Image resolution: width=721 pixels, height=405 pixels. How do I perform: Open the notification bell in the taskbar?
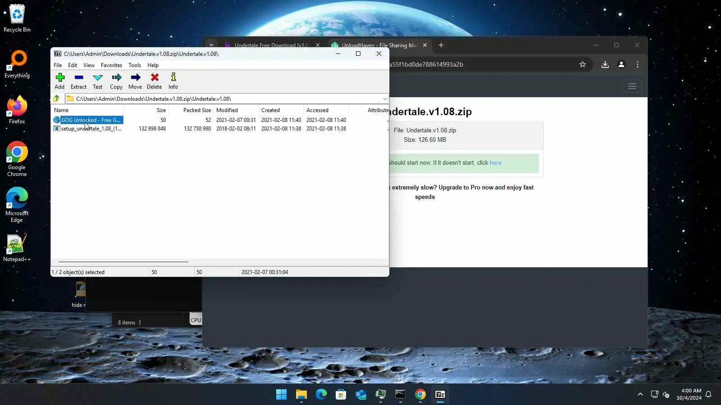708,395
